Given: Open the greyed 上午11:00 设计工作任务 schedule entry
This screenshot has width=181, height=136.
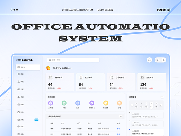Looking at the screenshot, I should [147, 124].
